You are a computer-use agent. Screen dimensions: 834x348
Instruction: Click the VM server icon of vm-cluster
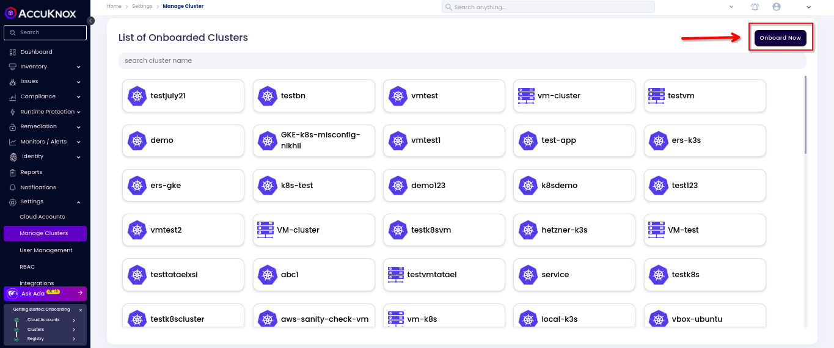[525, 95]
